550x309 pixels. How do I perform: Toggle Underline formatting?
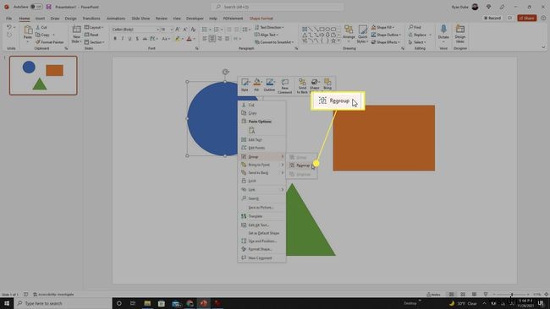129,39
